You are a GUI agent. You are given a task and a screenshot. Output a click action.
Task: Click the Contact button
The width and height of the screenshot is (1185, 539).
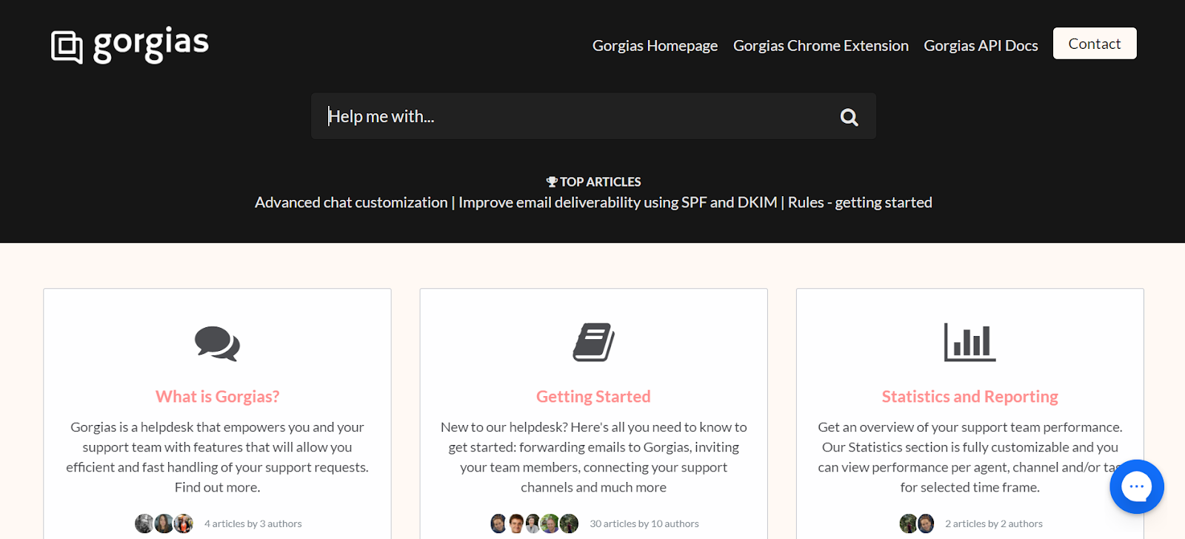point(1095,44)
